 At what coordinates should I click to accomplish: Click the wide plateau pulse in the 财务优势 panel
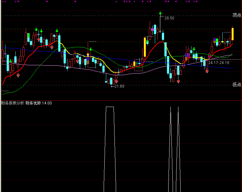tap(110, 149)
